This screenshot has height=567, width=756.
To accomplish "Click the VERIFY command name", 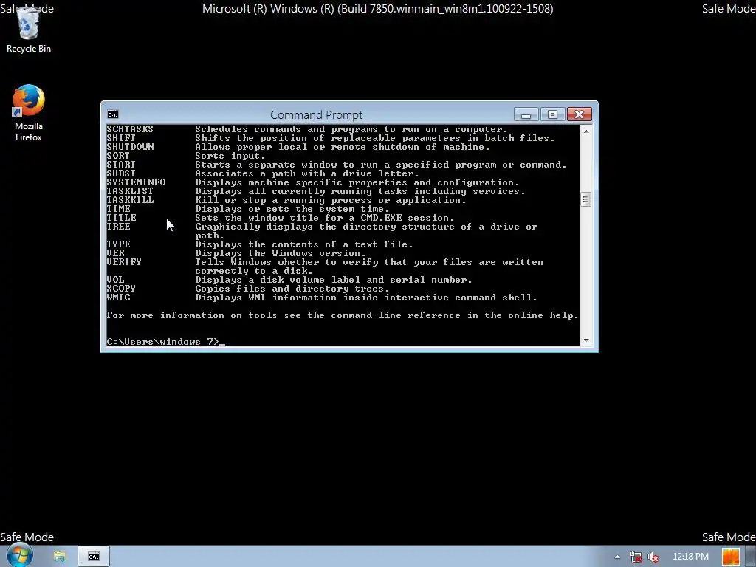I will [x=124, y=262].
